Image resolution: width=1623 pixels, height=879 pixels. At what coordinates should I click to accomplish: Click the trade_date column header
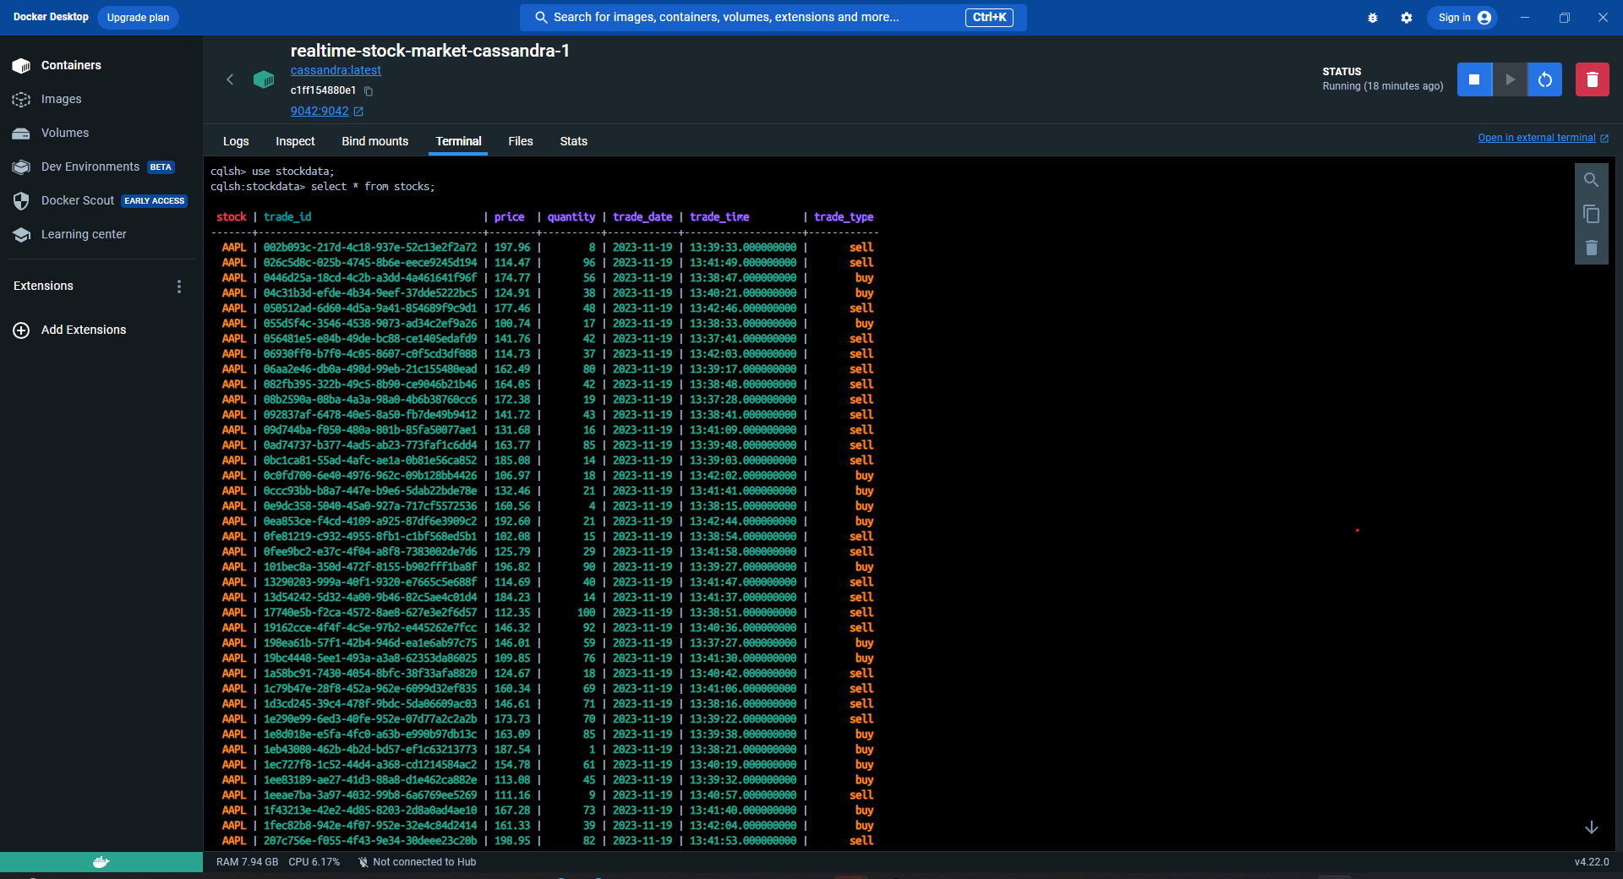coord(642,217)
